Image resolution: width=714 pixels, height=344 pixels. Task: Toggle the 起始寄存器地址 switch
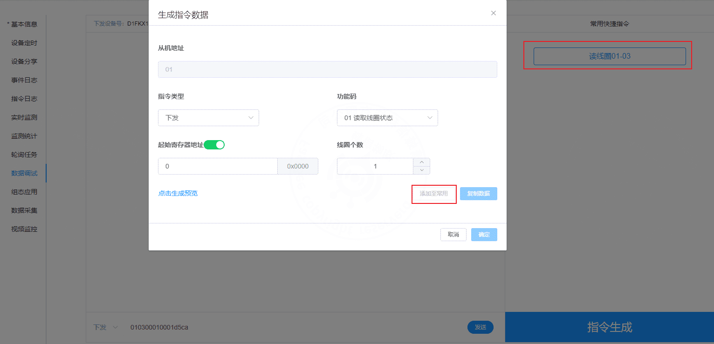[214, 145]
